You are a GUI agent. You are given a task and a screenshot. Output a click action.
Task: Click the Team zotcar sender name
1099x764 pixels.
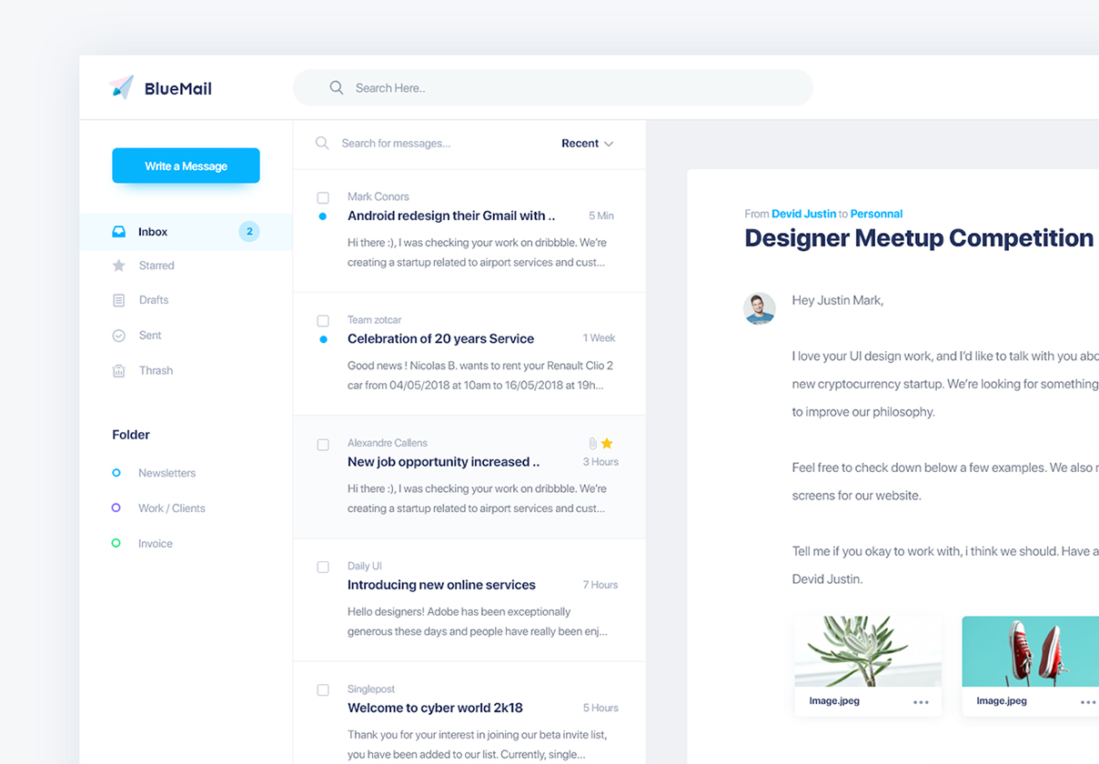tap(375, 320)
